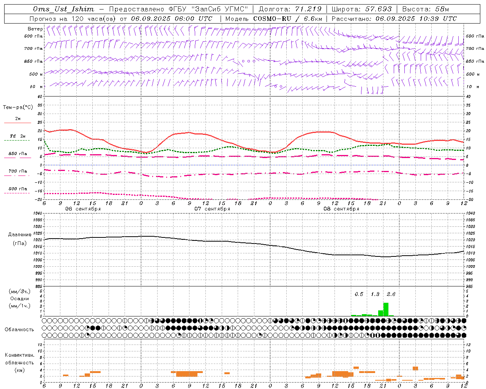Click the date label 06 сентября
The width and height of the screenshot is (486, 389).
click(x=83, y=209)
